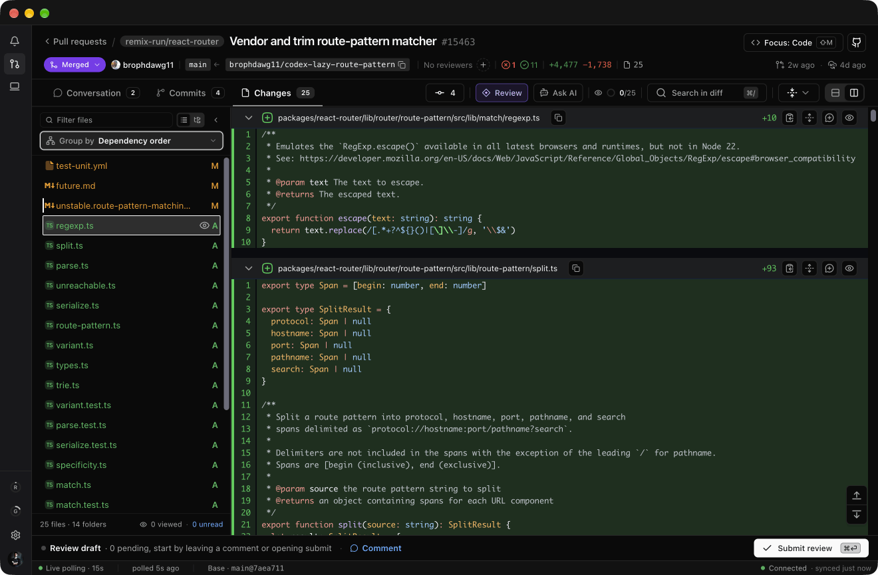Collapse the split.ts diff section

point(249,269)
